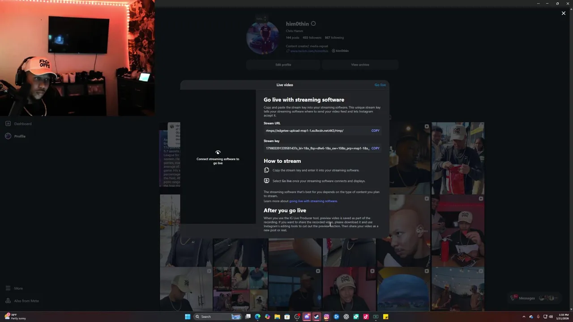
Task: Open 'Also from Meta' in the sidebar
Action: (x=21, y=301)
